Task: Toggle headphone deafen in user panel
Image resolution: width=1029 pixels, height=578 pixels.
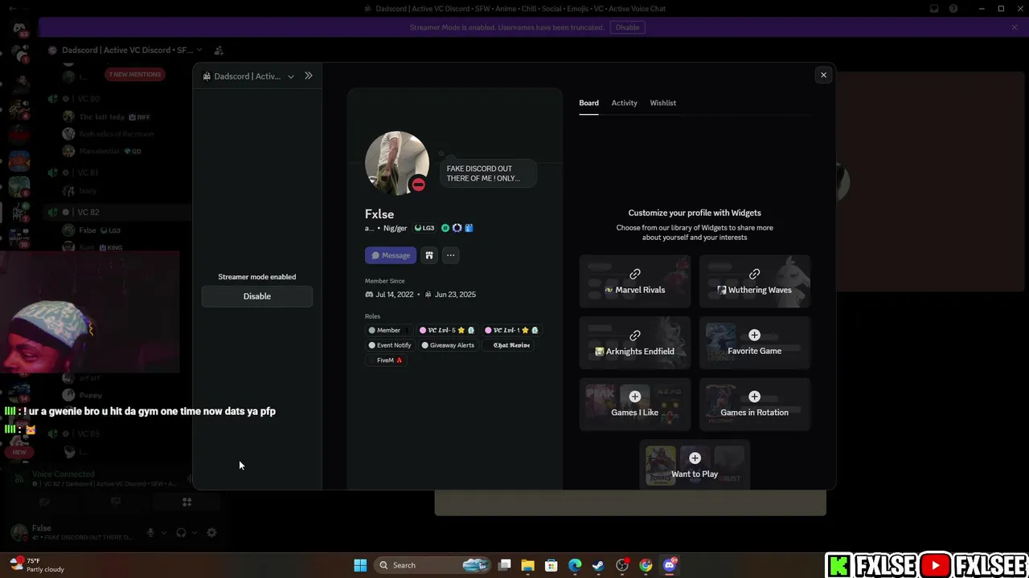Action: coord(181,532)
